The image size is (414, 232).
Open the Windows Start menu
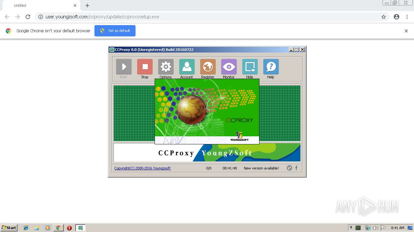click(x=9, y=228)
